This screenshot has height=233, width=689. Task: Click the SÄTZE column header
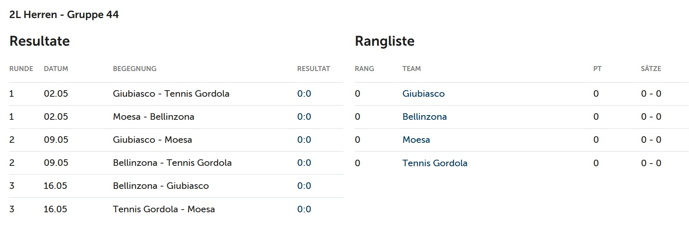click(x=651, y=69)
